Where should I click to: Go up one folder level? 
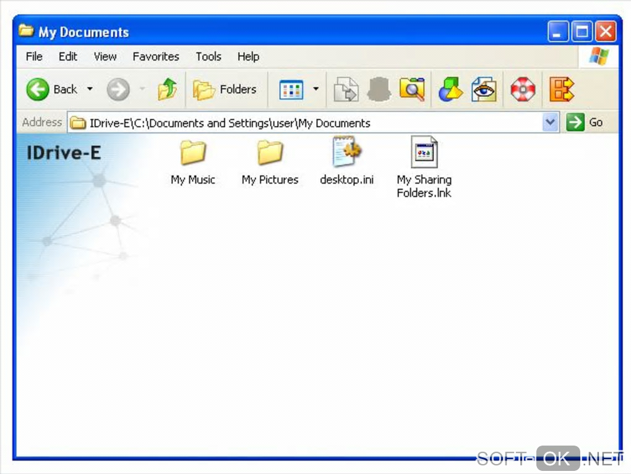(x=168, y=89)
